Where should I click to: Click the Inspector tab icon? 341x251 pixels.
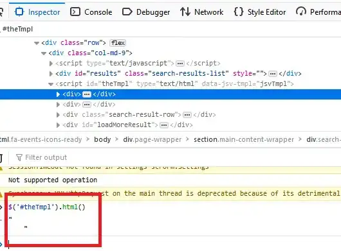pyautogui.click(x=19, y=12)
